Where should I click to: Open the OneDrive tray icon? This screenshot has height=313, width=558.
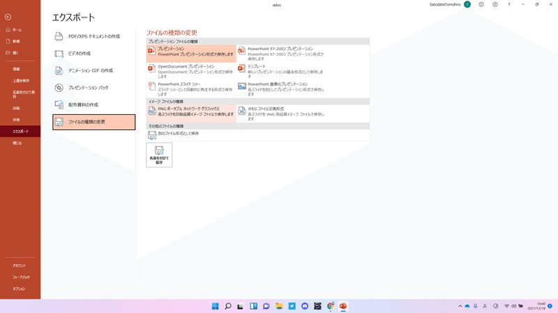467,306
